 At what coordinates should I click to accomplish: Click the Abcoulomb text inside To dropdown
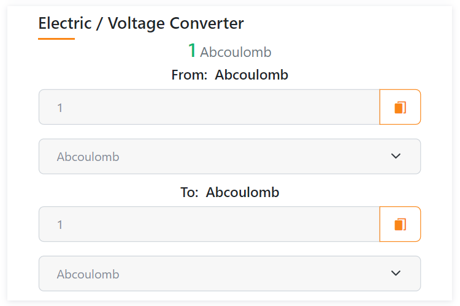point(88,274)
